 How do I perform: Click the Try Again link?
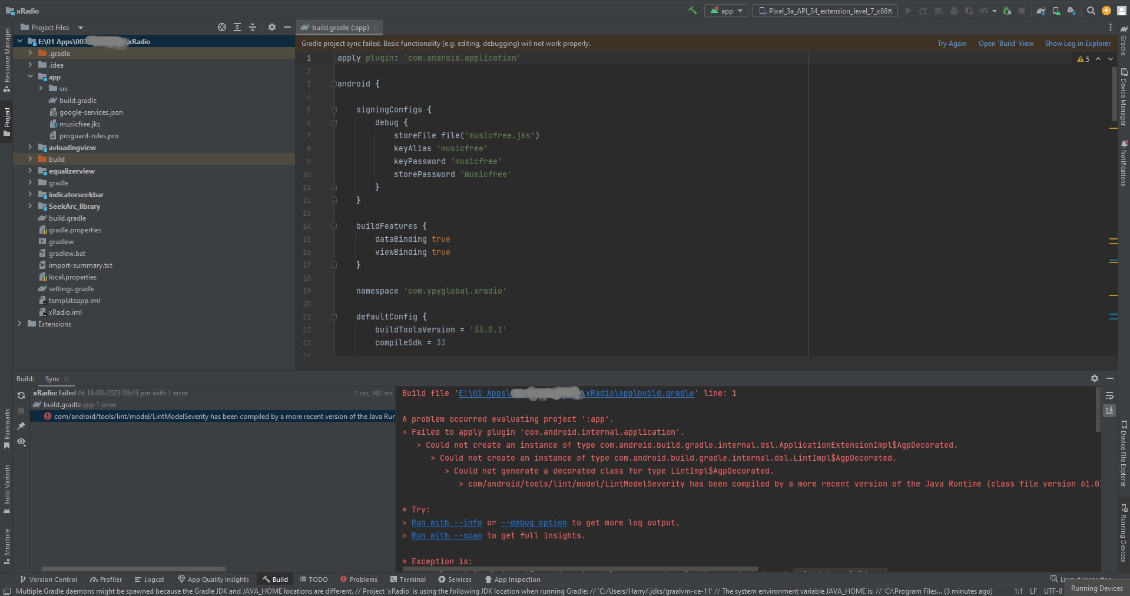[x=952, y=44]
